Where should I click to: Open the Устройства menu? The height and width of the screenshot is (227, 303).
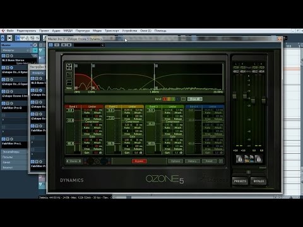(129, 31)
